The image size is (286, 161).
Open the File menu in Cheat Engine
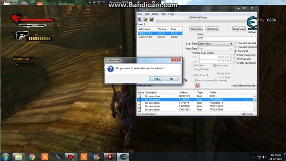(x=140, y=14)
